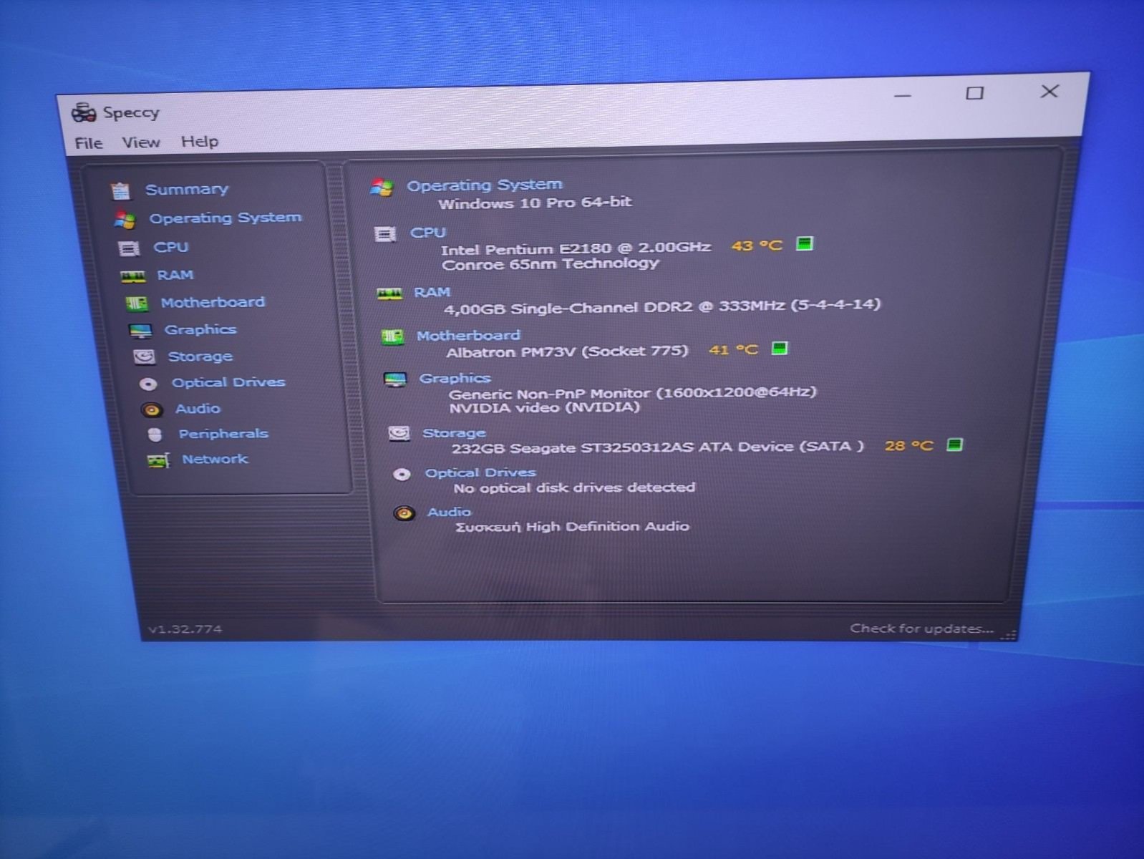Screen dimensions: 1144x859
Task: Click the RAM icon in main panel
Action: (389, 293)
